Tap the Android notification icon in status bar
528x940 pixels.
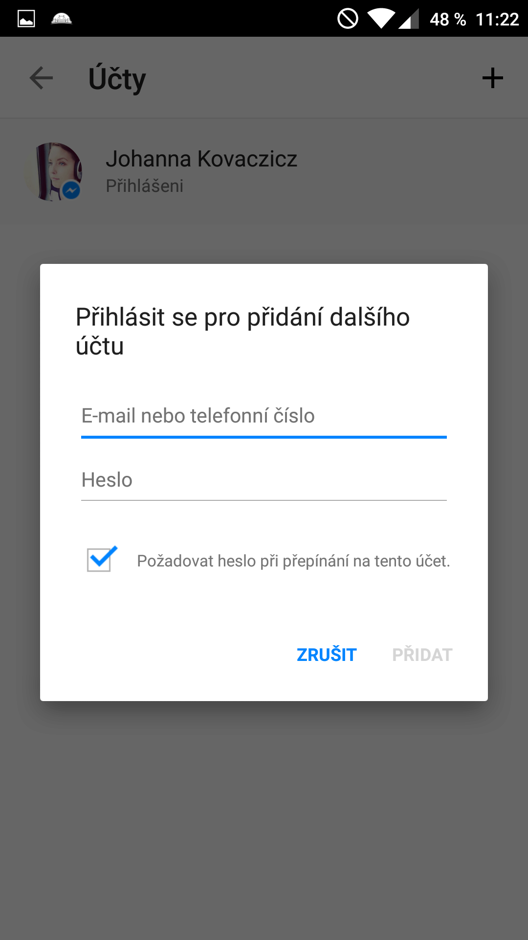62,19
